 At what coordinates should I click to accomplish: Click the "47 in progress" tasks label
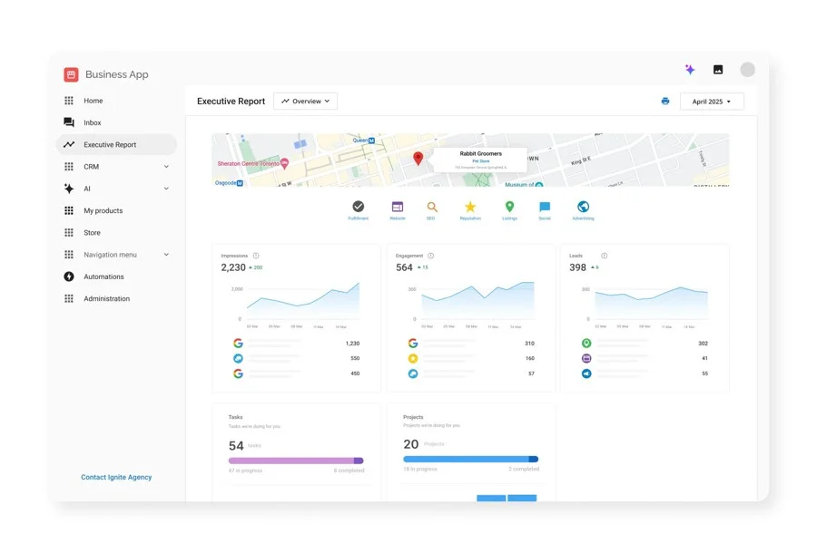tap(245, 471)
